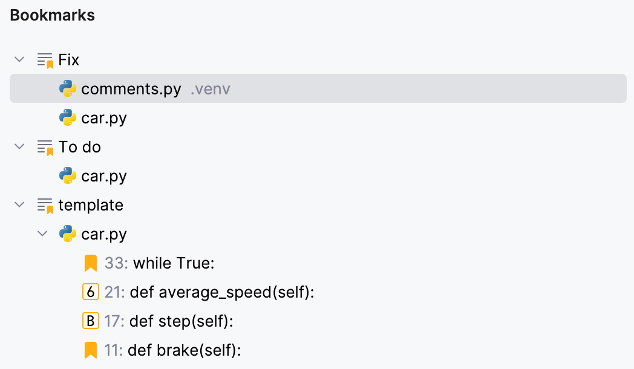Screen dimensions: 634x369
Task: Collapse the Fix bookmark list
Action: pos(20,60)
